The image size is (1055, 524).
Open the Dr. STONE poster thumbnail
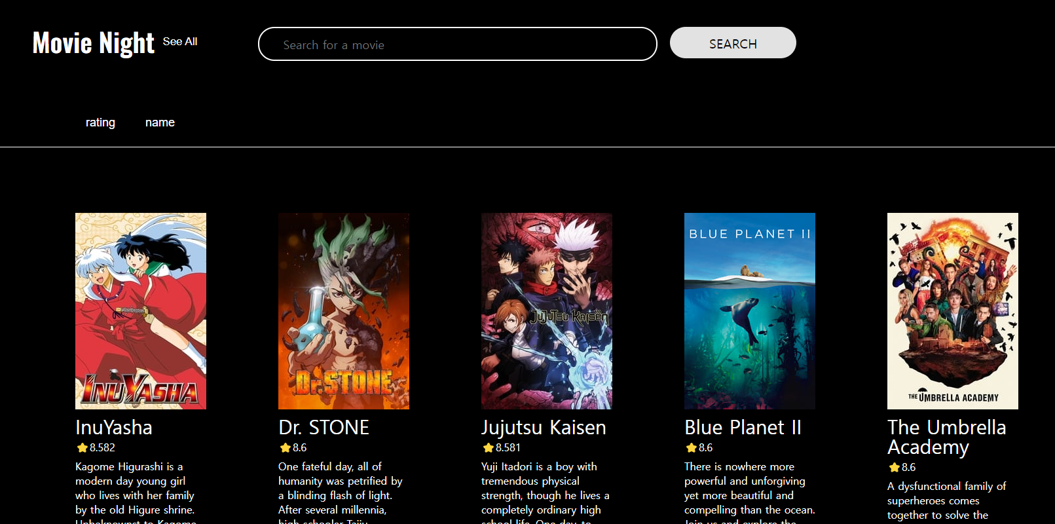tap(344, 311)
